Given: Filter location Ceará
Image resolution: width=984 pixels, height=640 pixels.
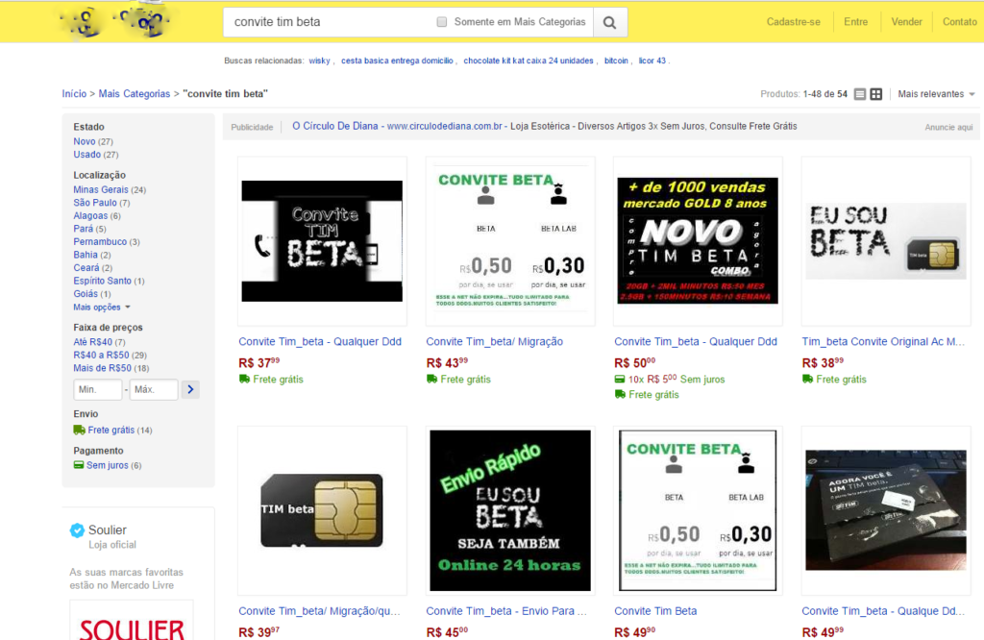Looking at the screenshot, I should tap(86, 268).
